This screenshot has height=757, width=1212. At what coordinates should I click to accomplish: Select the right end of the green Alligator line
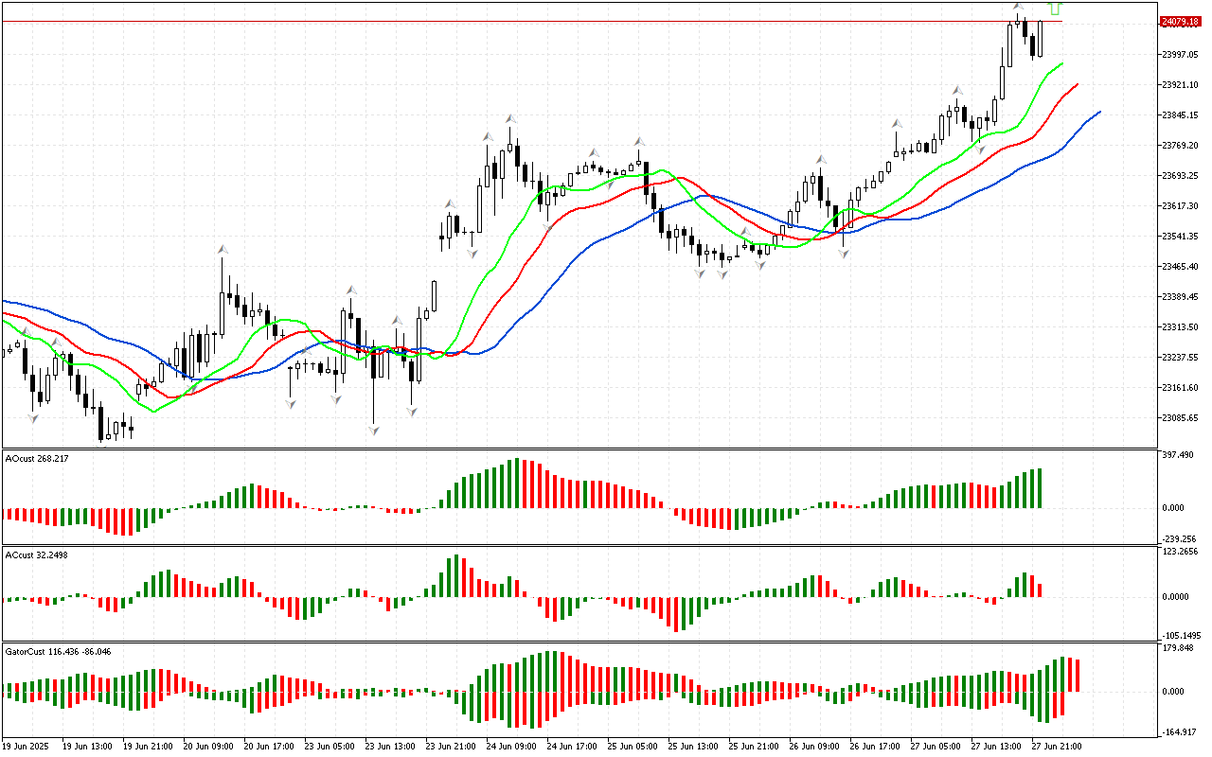(1062, 63)
